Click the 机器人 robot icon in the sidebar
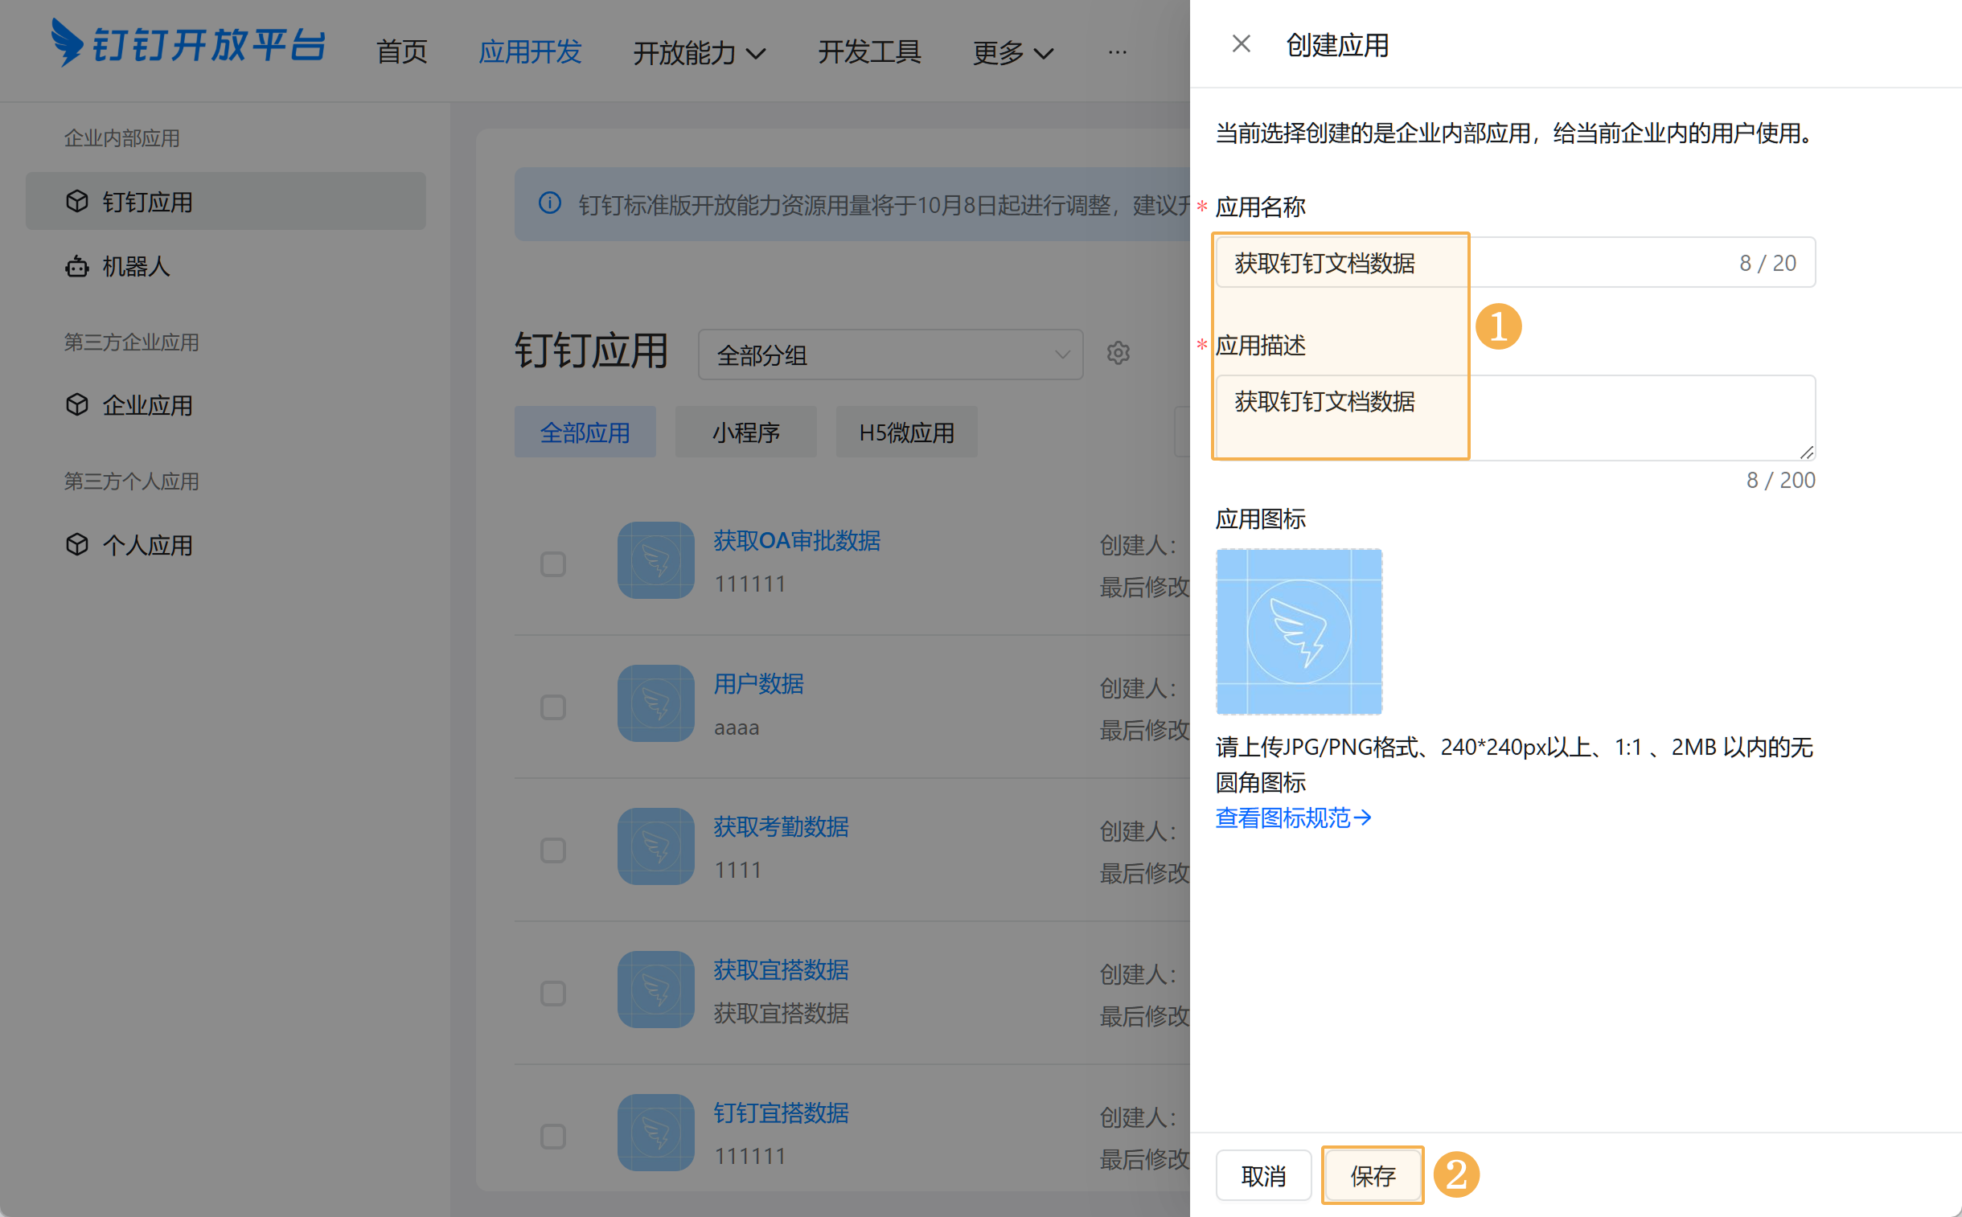The height and width of the screenshot is (1217, 1962). tap(76, 266)
